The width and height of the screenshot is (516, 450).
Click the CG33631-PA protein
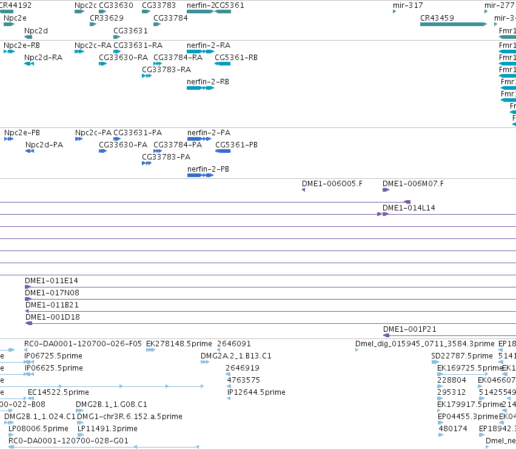[x=117, y=139]
